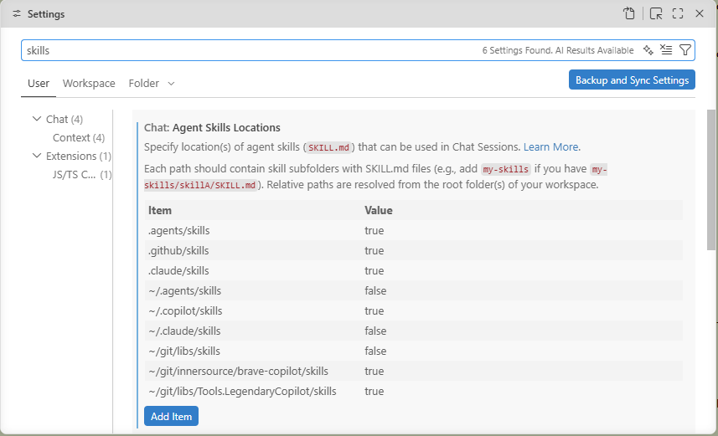Viewport: 718px width, 436px height.
Task: Open Settings JSON file icon
Action: [x=629, y=13]
